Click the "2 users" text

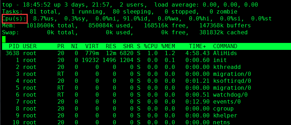pos(132,5)
